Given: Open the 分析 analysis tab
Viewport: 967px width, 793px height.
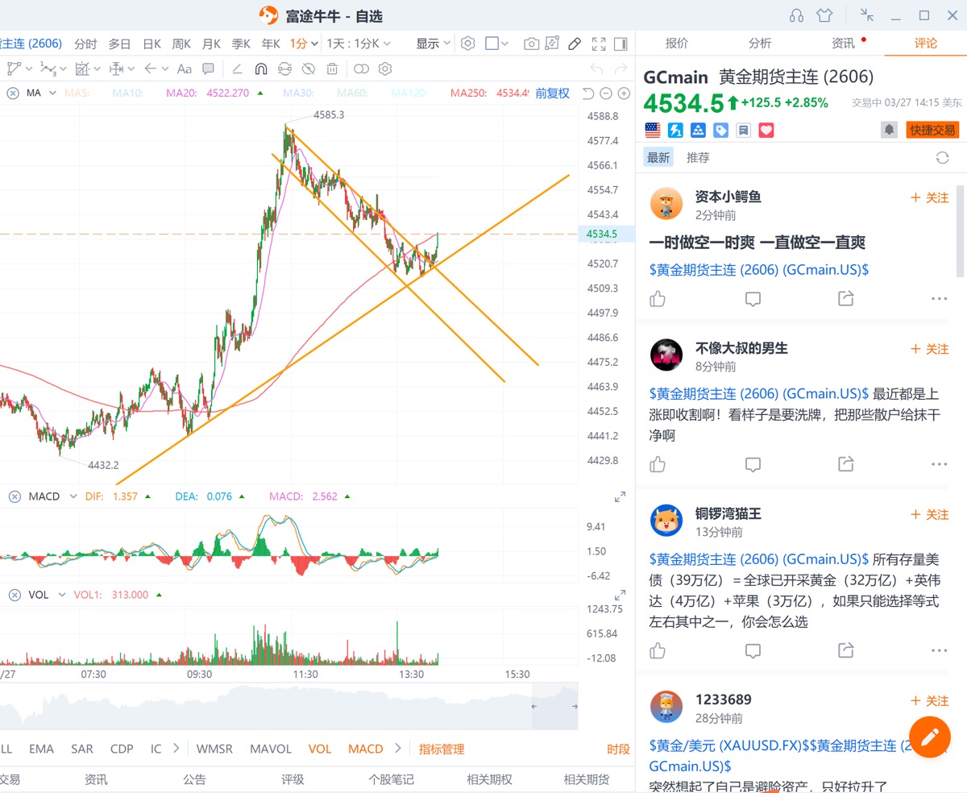Looking at the screenshot, I should (x=760, y=44).
